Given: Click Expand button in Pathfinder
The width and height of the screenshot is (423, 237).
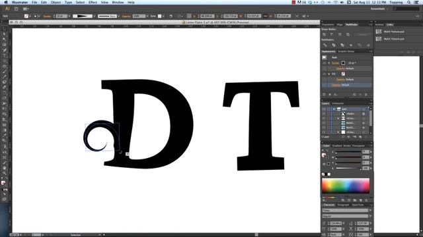Looking at the screenshot, I should 362,34.
